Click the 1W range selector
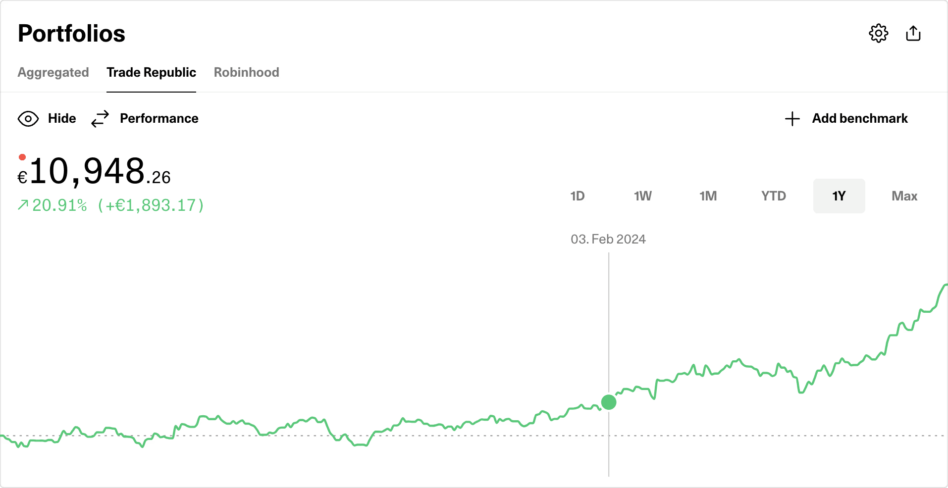 [x=642, y=196]
